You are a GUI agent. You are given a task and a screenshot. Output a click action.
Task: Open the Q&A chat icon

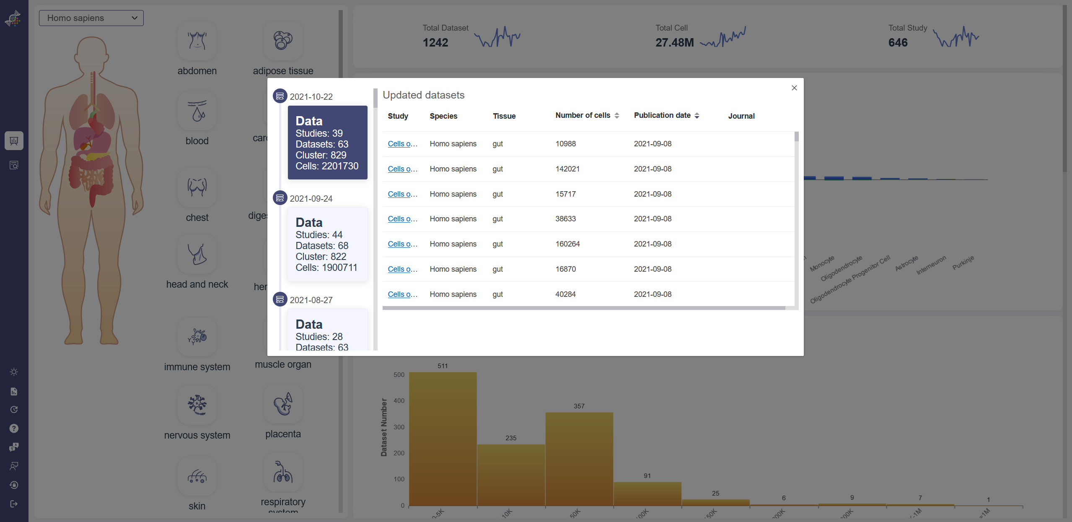click(14, 447)
